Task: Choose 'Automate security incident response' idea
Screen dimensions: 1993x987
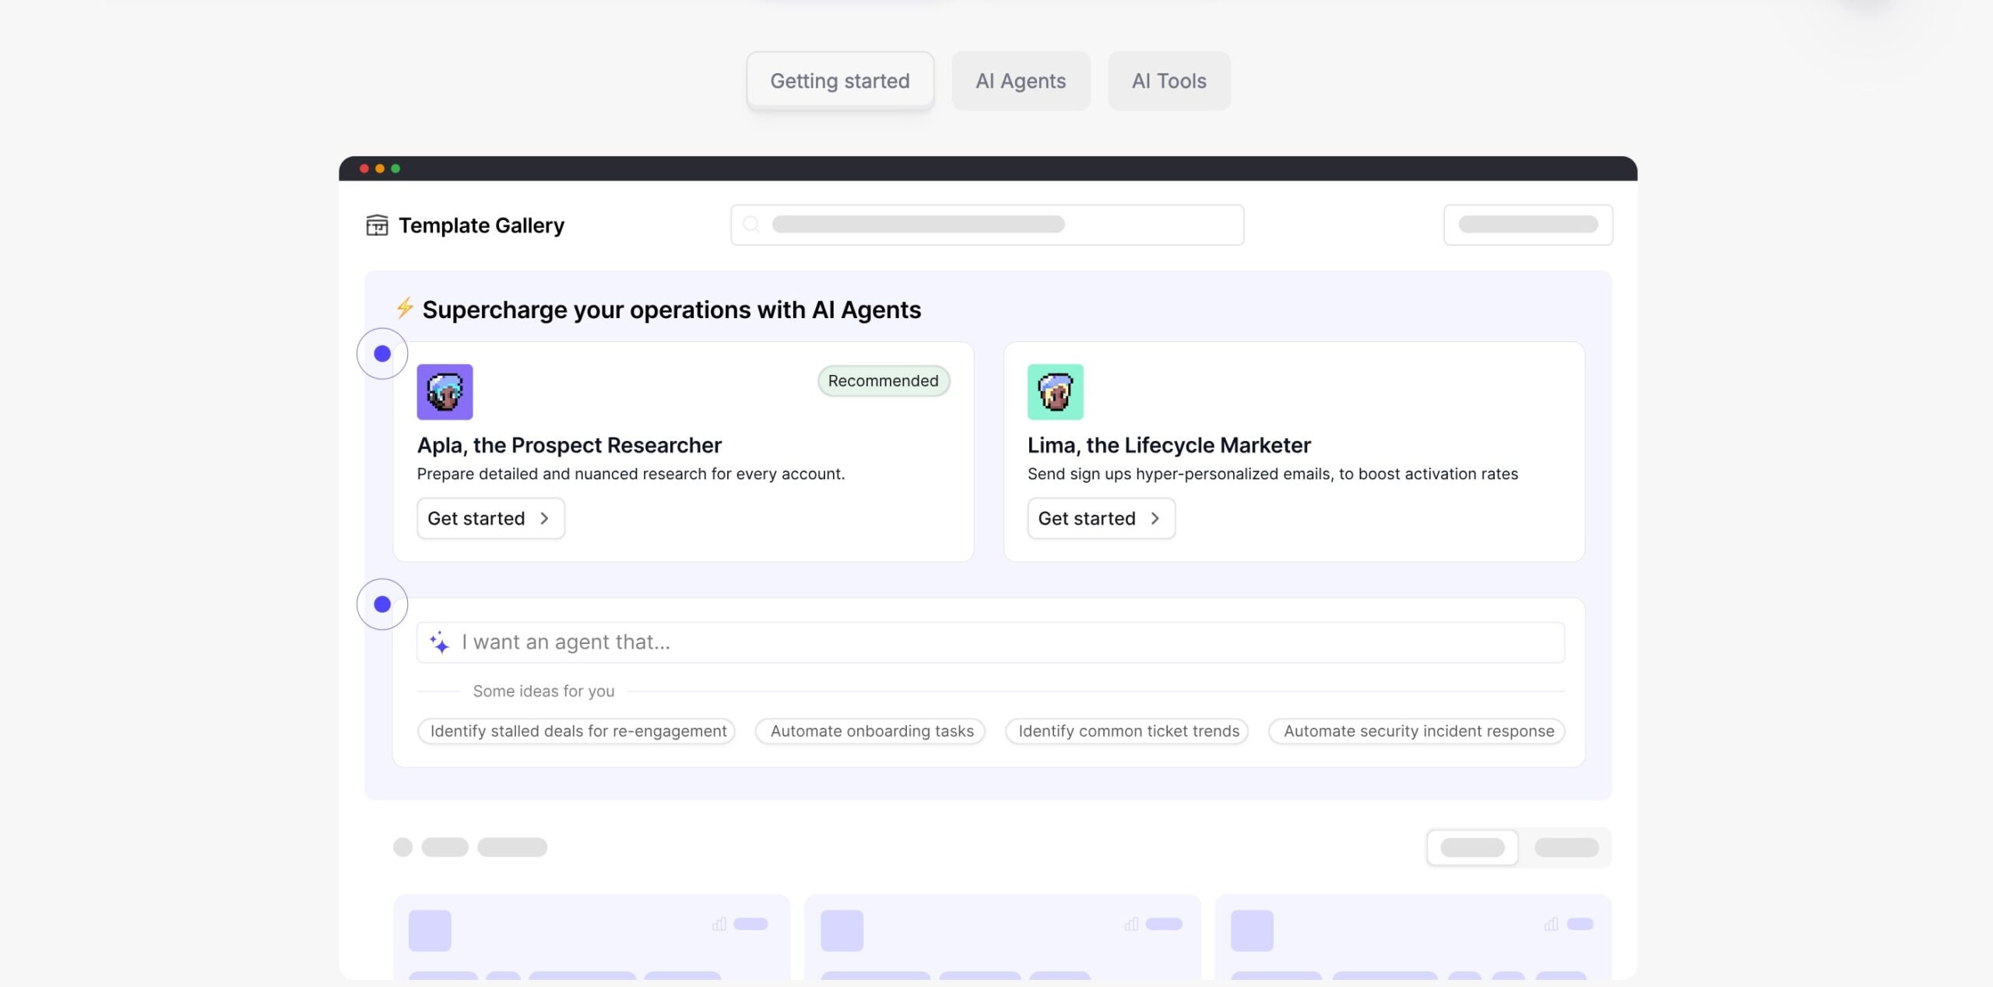Action: tap(1418, 731)
